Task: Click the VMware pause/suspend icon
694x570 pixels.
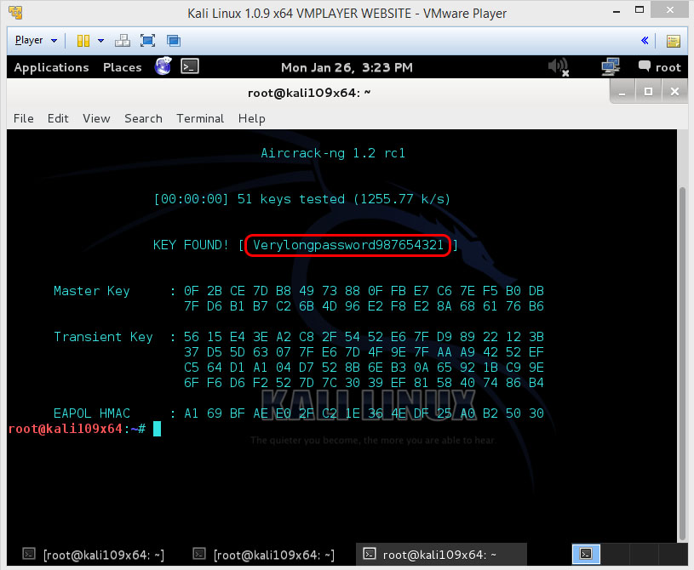Action: (83, 41)
